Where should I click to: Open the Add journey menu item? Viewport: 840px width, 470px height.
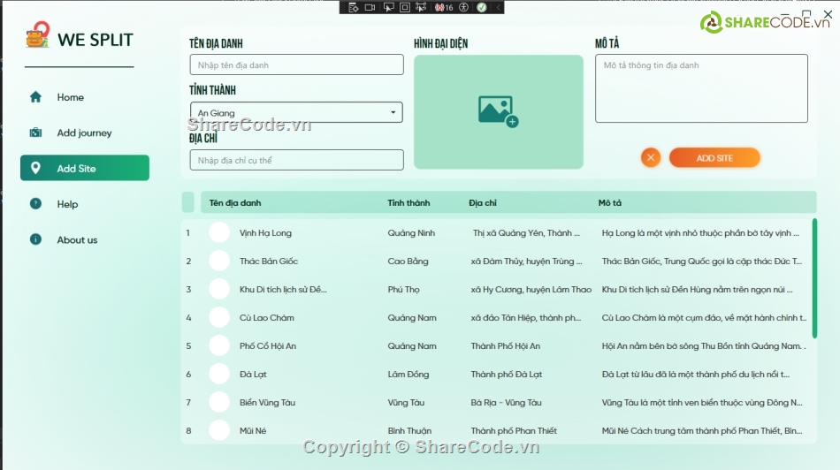pos(84,133)
